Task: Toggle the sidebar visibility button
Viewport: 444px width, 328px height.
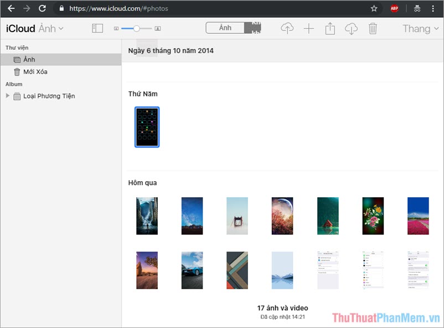Action: click(x=97, y=28)
